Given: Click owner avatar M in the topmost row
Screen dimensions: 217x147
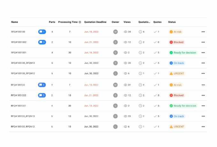Looking at the screenshot, I should pos(116,32).
